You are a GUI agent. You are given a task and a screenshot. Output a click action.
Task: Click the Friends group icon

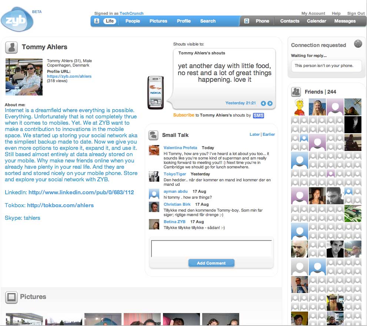click(x=296, y=92)
